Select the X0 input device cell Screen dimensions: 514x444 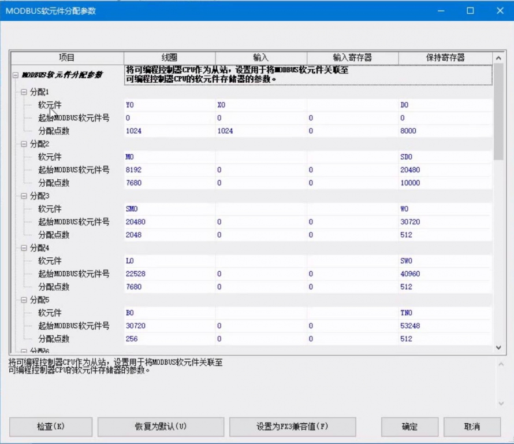[x=261, y=105]
